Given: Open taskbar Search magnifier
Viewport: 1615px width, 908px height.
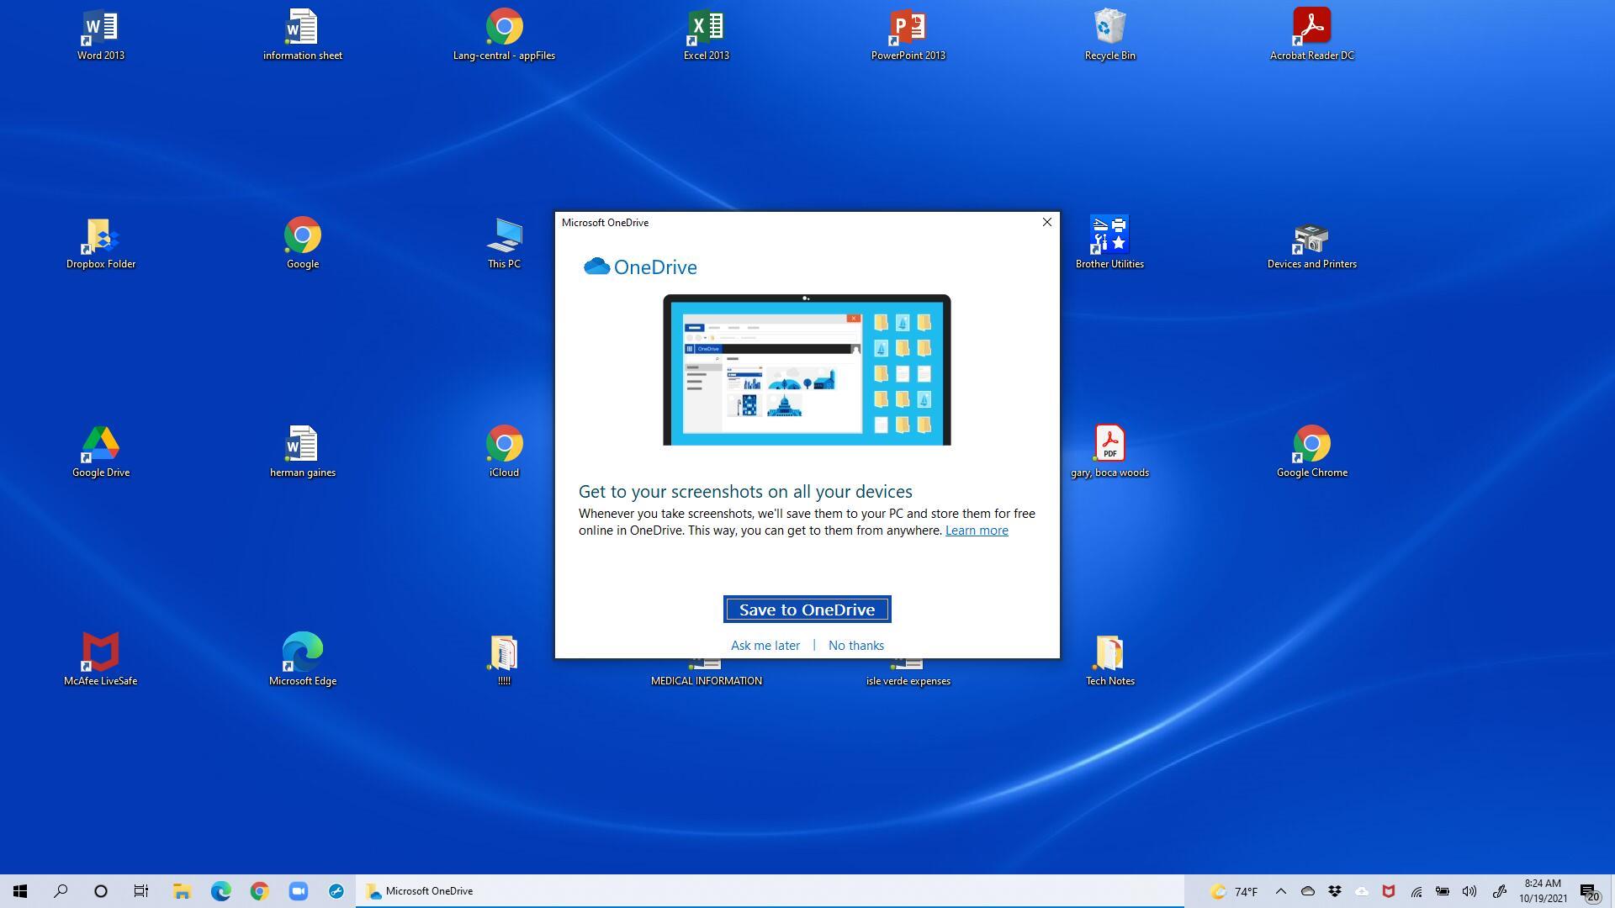Looking at the screenshot, I should click(61, 891).
